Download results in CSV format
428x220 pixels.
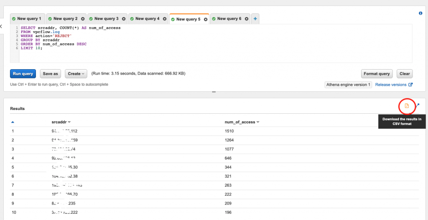(x=407, y=106)
